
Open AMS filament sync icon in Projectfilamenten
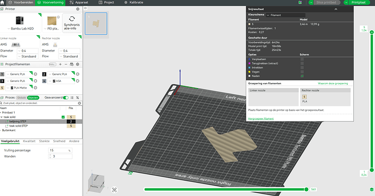pos(72,64)
